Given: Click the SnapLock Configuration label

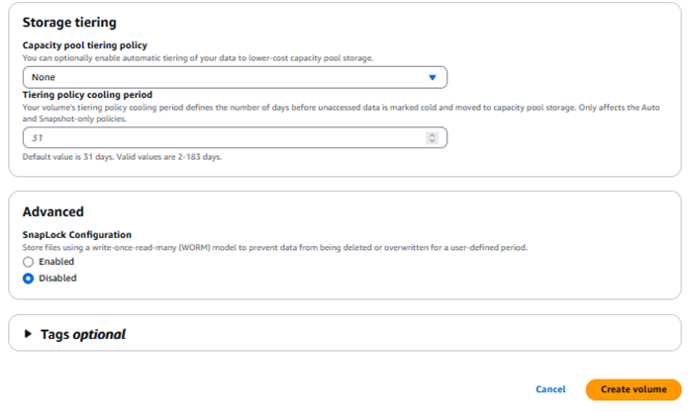Looking at the screenshot, I should click(x=77, y=234).
